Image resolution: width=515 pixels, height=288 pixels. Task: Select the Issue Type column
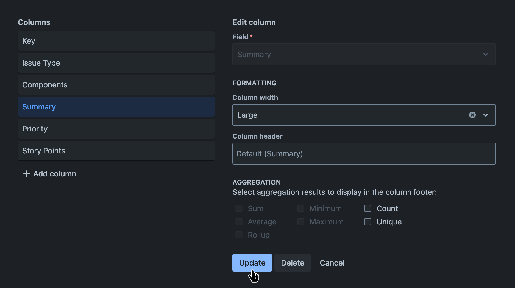[116, 63]
